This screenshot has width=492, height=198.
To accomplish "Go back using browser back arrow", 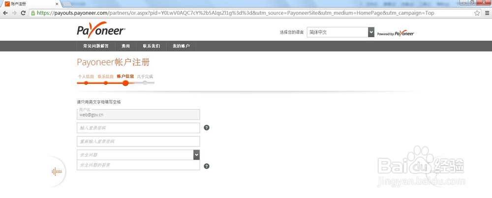I will [x=5, y=13].
